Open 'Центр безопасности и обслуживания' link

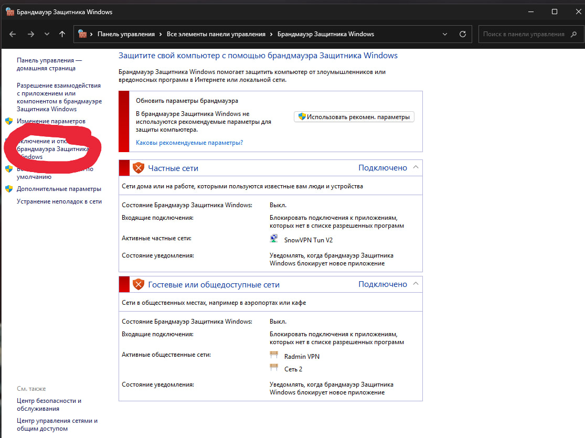tap(49, 404)
